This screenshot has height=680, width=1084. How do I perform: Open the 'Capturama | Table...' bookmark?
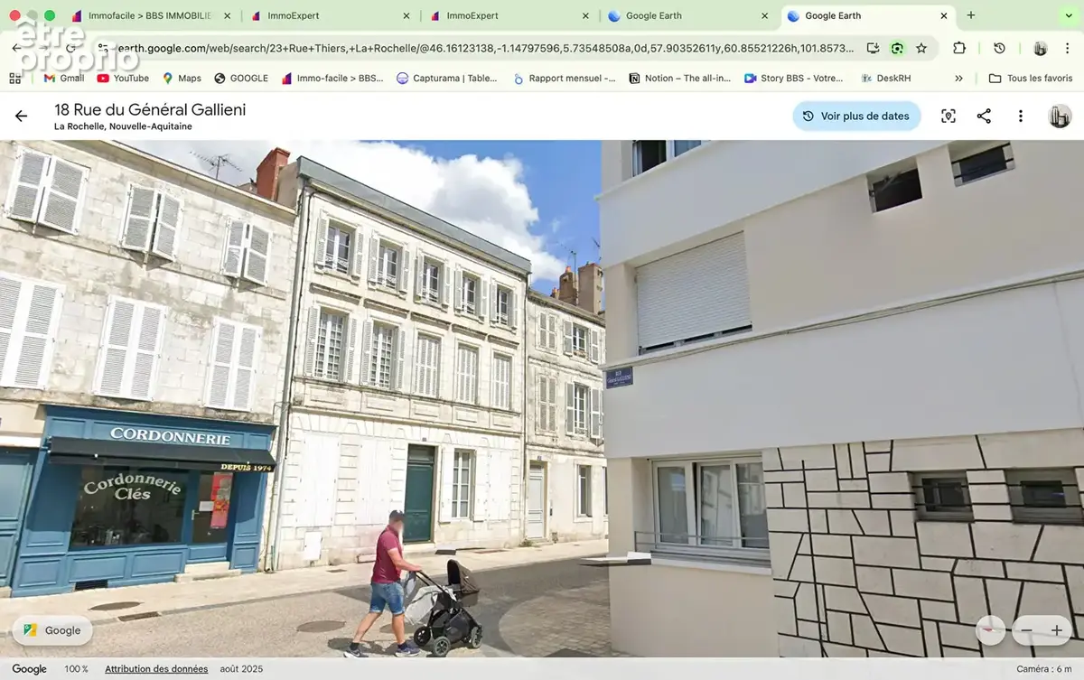[x=447, y=79]
